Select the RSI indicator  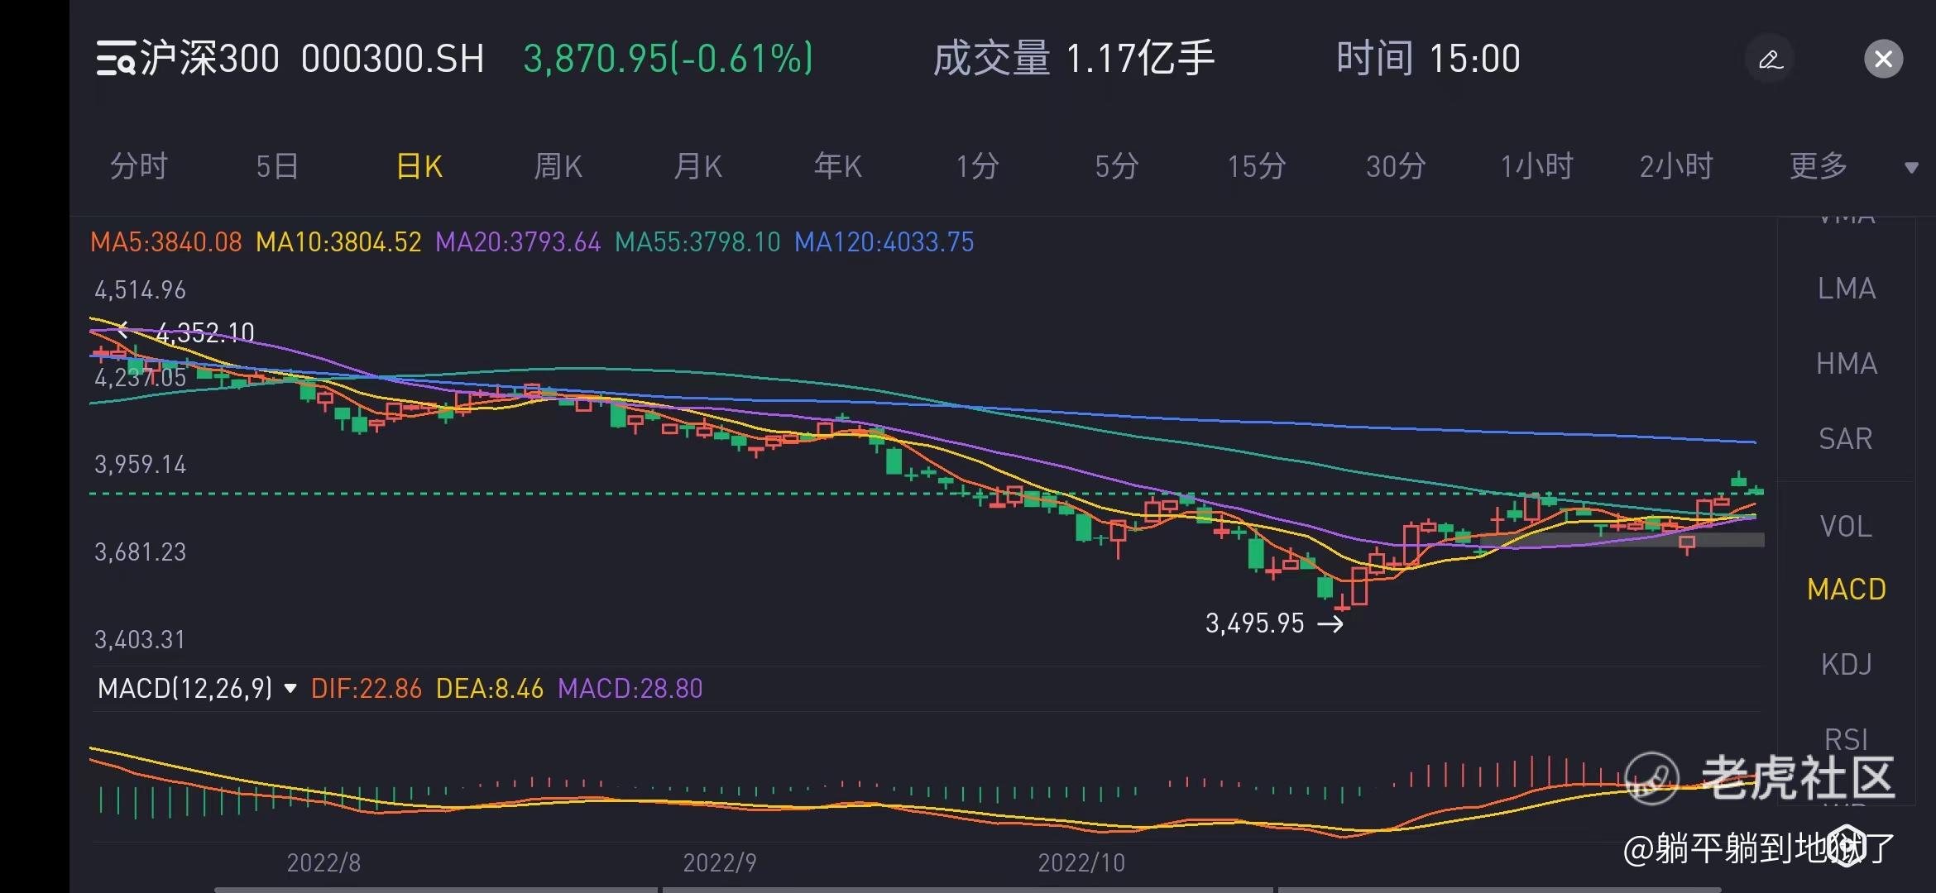(1846, 738)
